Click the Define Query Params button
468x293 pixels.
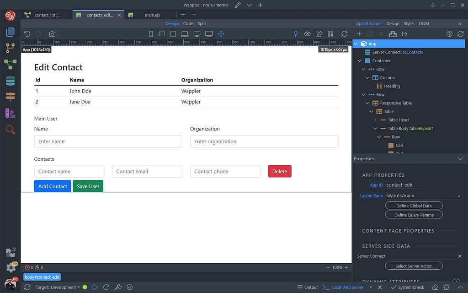point(414,215)
